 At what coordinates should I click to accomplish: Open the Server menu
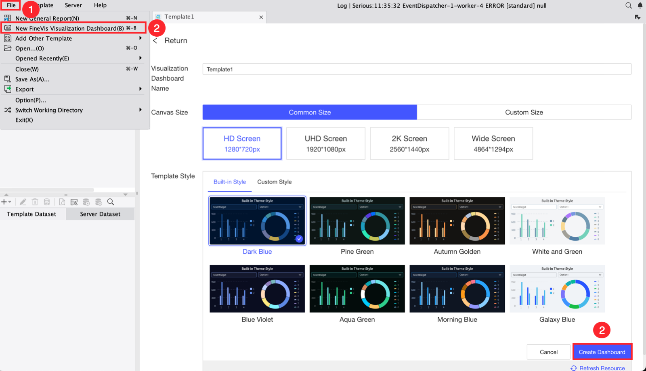coord(73,5)
